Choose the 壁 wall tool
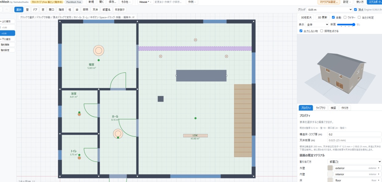The width and height of the screenshot is (382, 182). (27, 10)
